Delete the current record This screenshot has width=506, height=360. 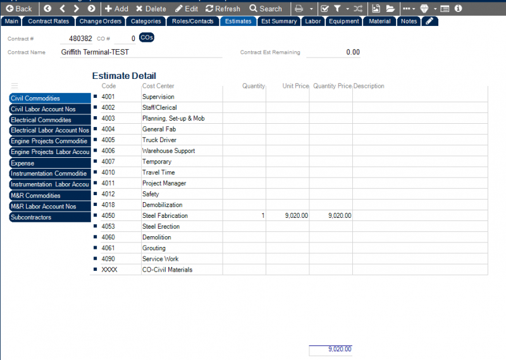click(x=151, y=9)
